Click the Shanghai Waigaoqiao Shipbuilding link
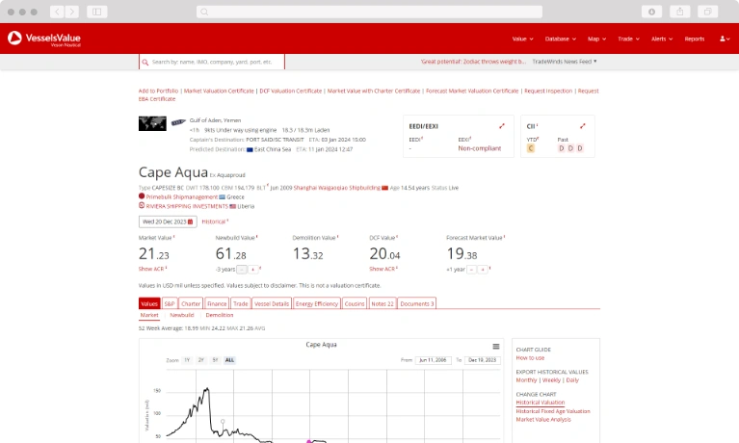Viewport: 739px width, 443px height. tap(337, 188)
